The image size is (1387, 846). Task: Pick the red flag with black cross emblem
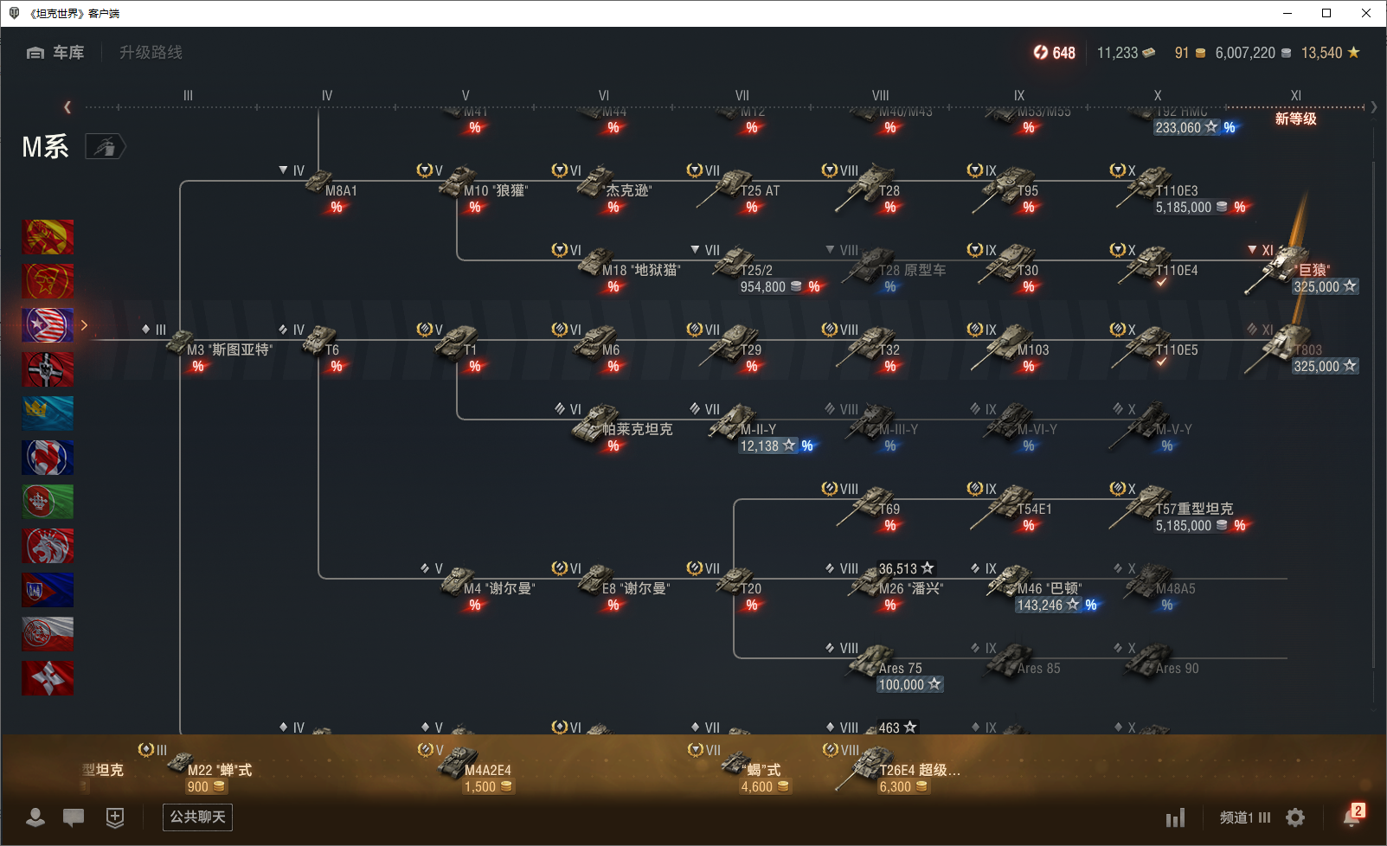[x=48, y=369]
